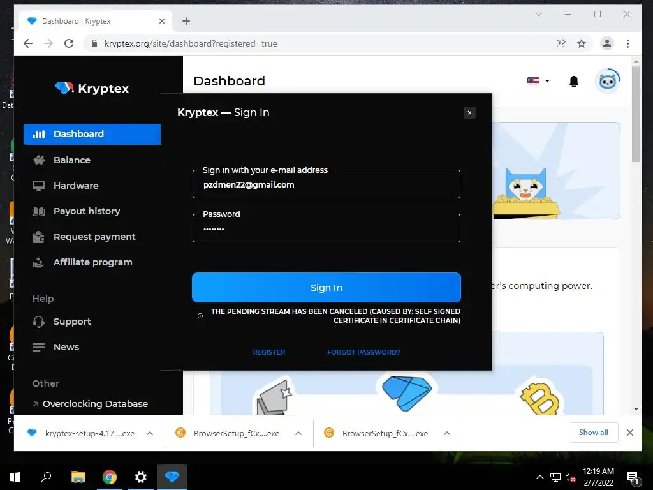This screenshot has width=653, height=490.
Task: Open the notification center icon
Action: pos(633,477)
